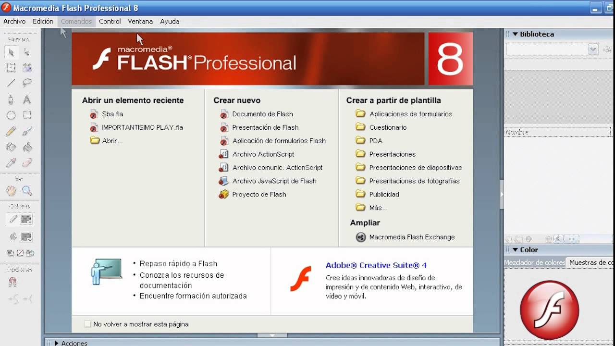Screen dimensions: 615x346
Task: Toggle the Snap to Objects magnet
Action: 12,283
